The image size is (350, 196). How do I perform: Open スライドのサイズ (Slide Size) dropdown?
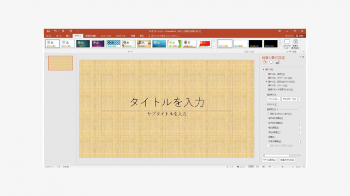pyautogui.click(x=287, y=44)
